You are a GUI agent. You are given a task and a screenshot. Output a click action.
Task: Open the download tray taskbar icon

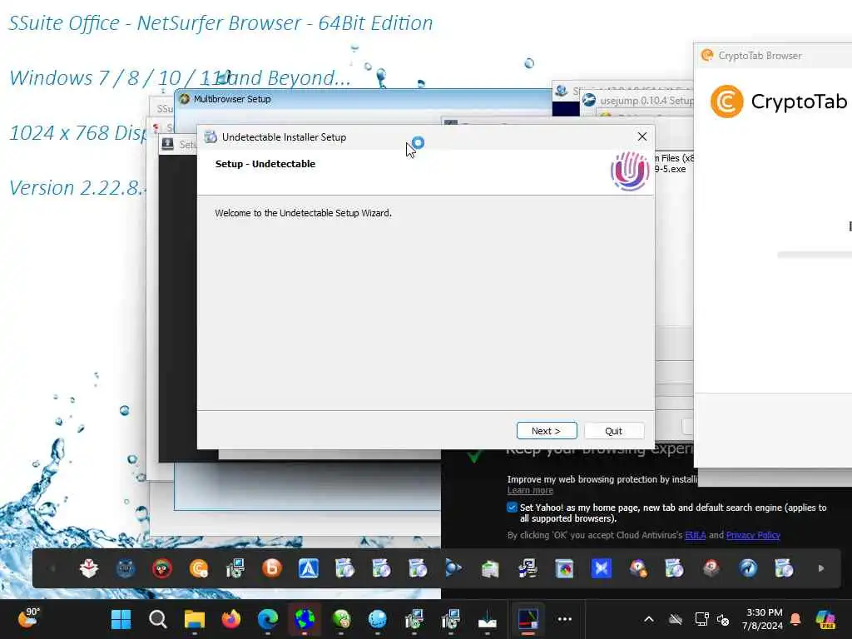[x=487, y=619]
